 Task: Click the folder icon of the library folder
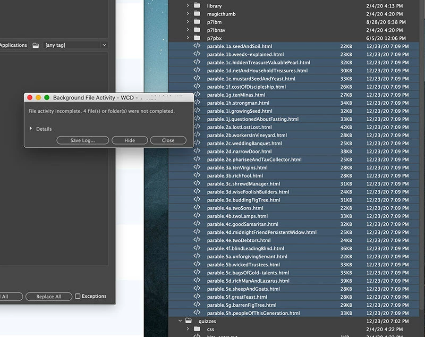click(197, 5)
